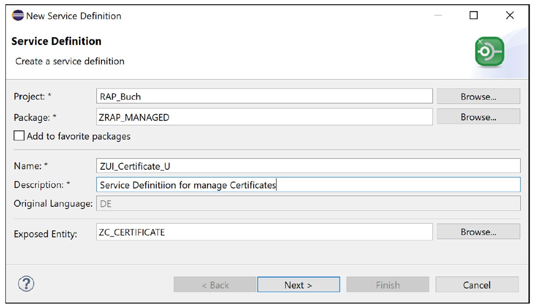534x308 pixels.
Task: Browse for a different project
Action: (478, 96)
